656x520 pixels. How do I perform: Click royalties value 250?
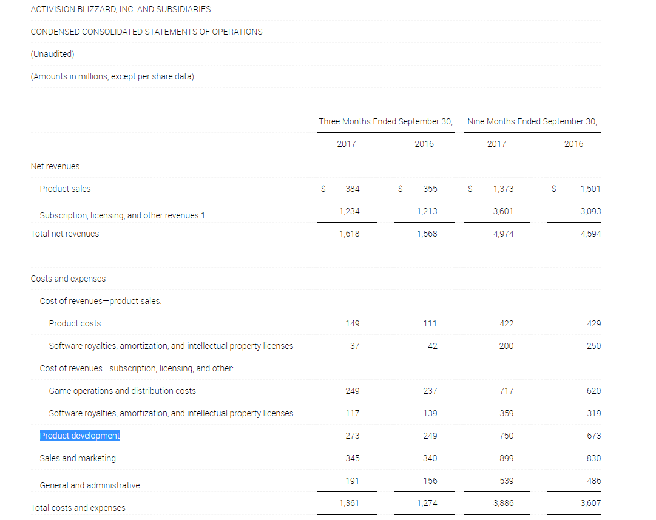point(593,346)
